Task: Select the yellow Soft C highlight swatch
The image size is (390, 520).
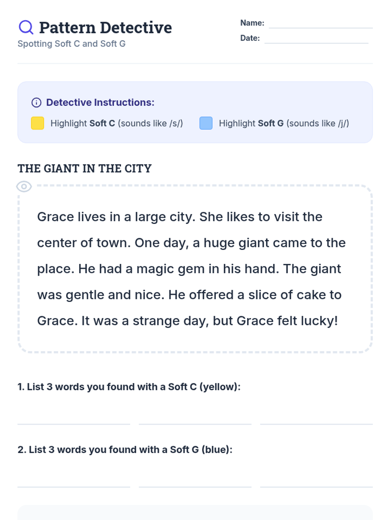Action: tap(37, 123)
